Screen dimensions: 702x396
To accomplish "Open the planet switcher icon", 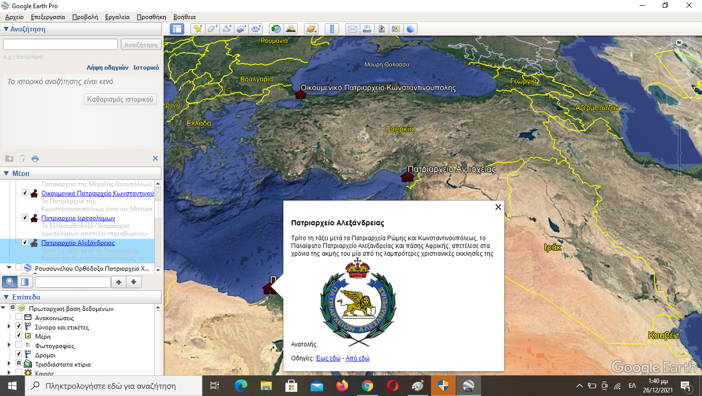I will [311, 29].
